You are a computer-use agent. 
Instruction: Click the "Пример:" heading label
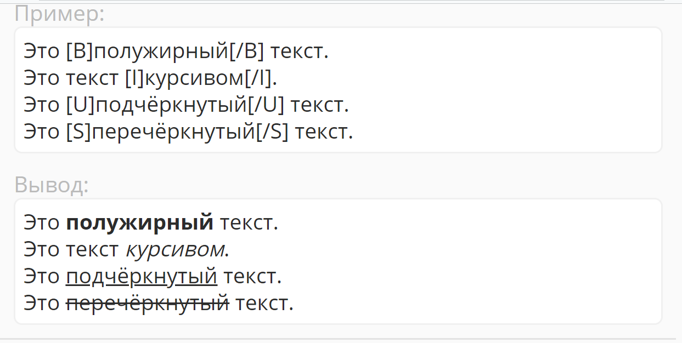(x=59, y=14)
